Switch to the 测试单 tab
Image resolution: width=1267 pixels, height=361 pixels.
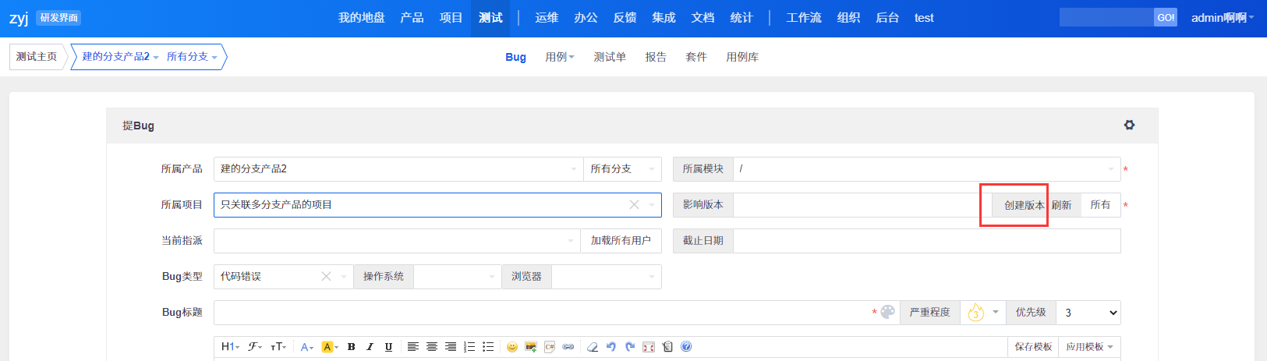click(x=610, y=57)
